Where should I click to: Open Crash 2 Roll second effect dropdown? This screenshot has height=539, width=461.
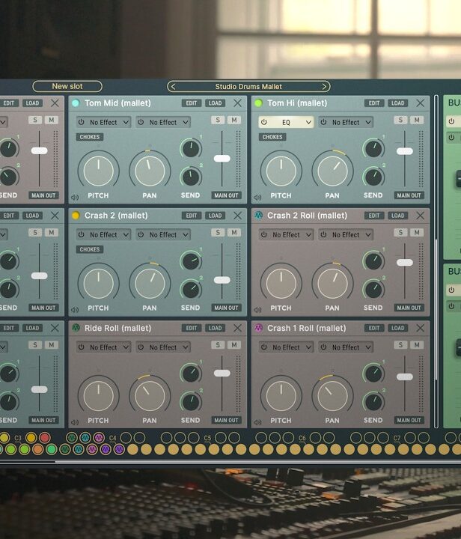coord(346,235)
